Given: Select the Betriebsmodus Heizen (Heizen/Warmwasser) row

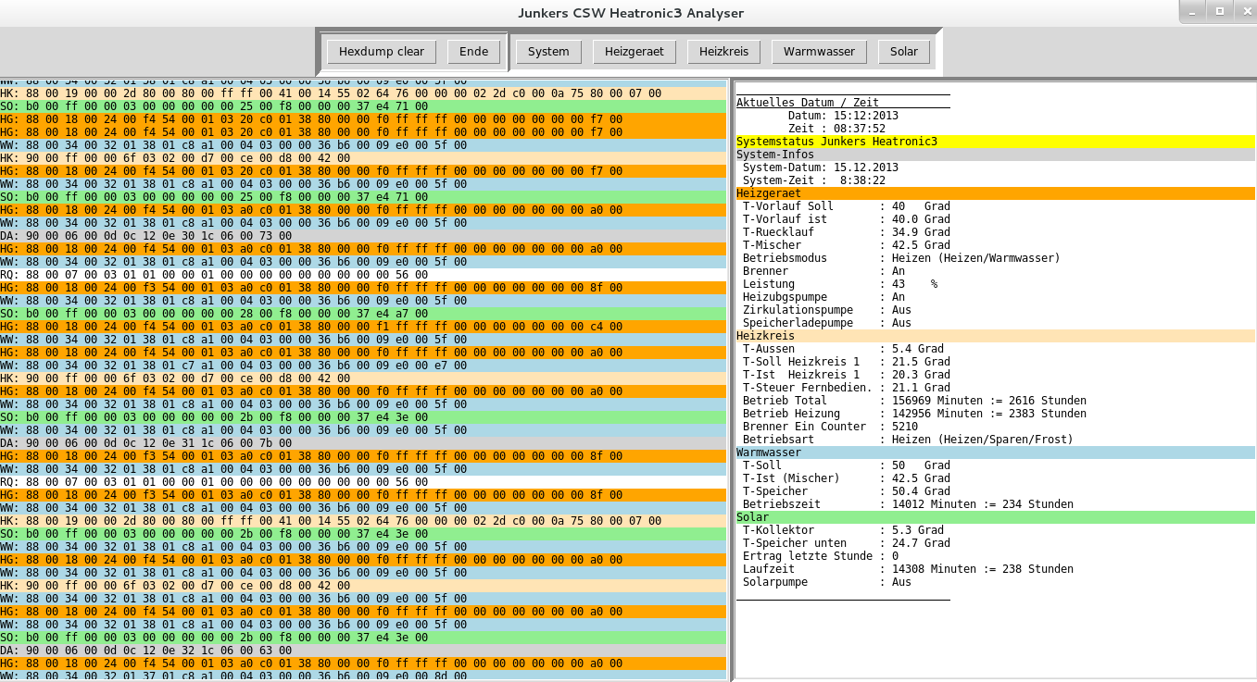Looking at the screenshot, I should [901, 258].
